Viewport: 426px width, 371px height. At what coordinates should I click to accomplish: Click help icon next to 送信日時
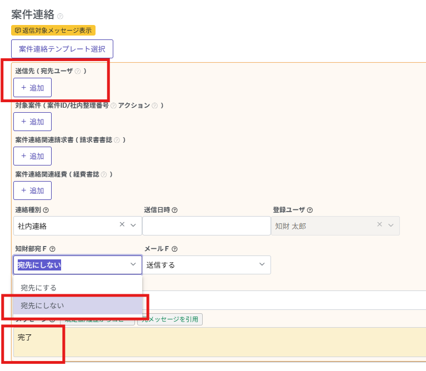pyautogui.click(x=174, y=210)
